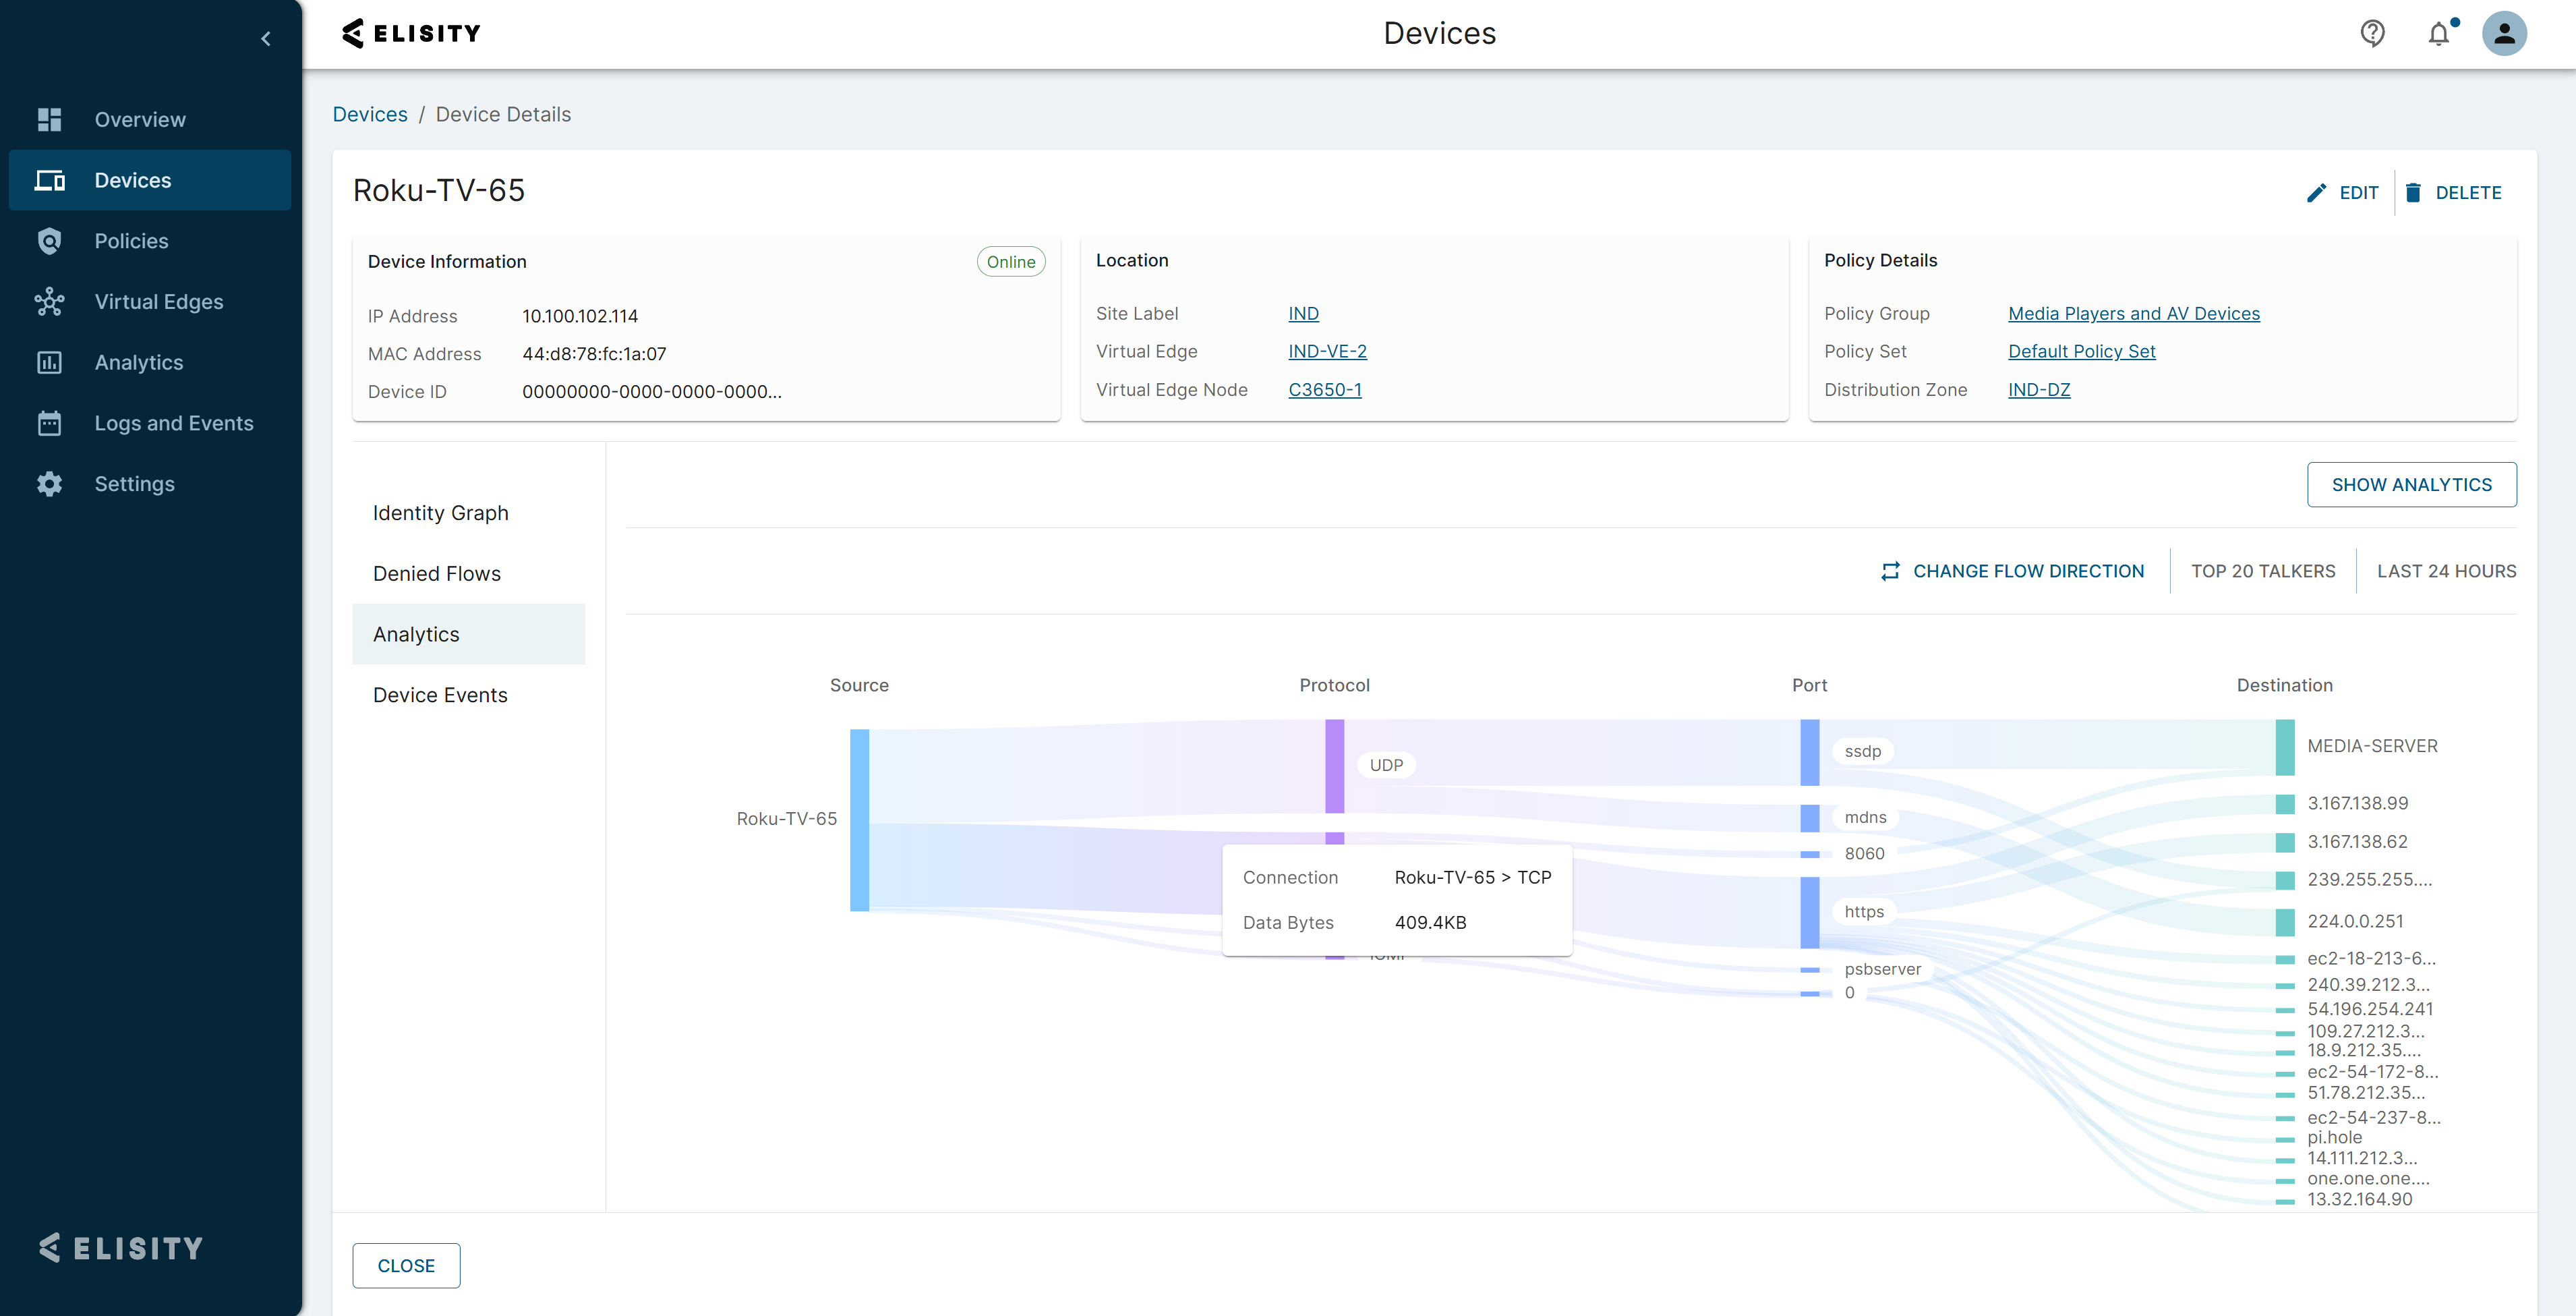The width and height of the screenshot is (2576, 1316).
Task: Click the 224.0.0.251 destination
Action: click(x=2354, y=921)
